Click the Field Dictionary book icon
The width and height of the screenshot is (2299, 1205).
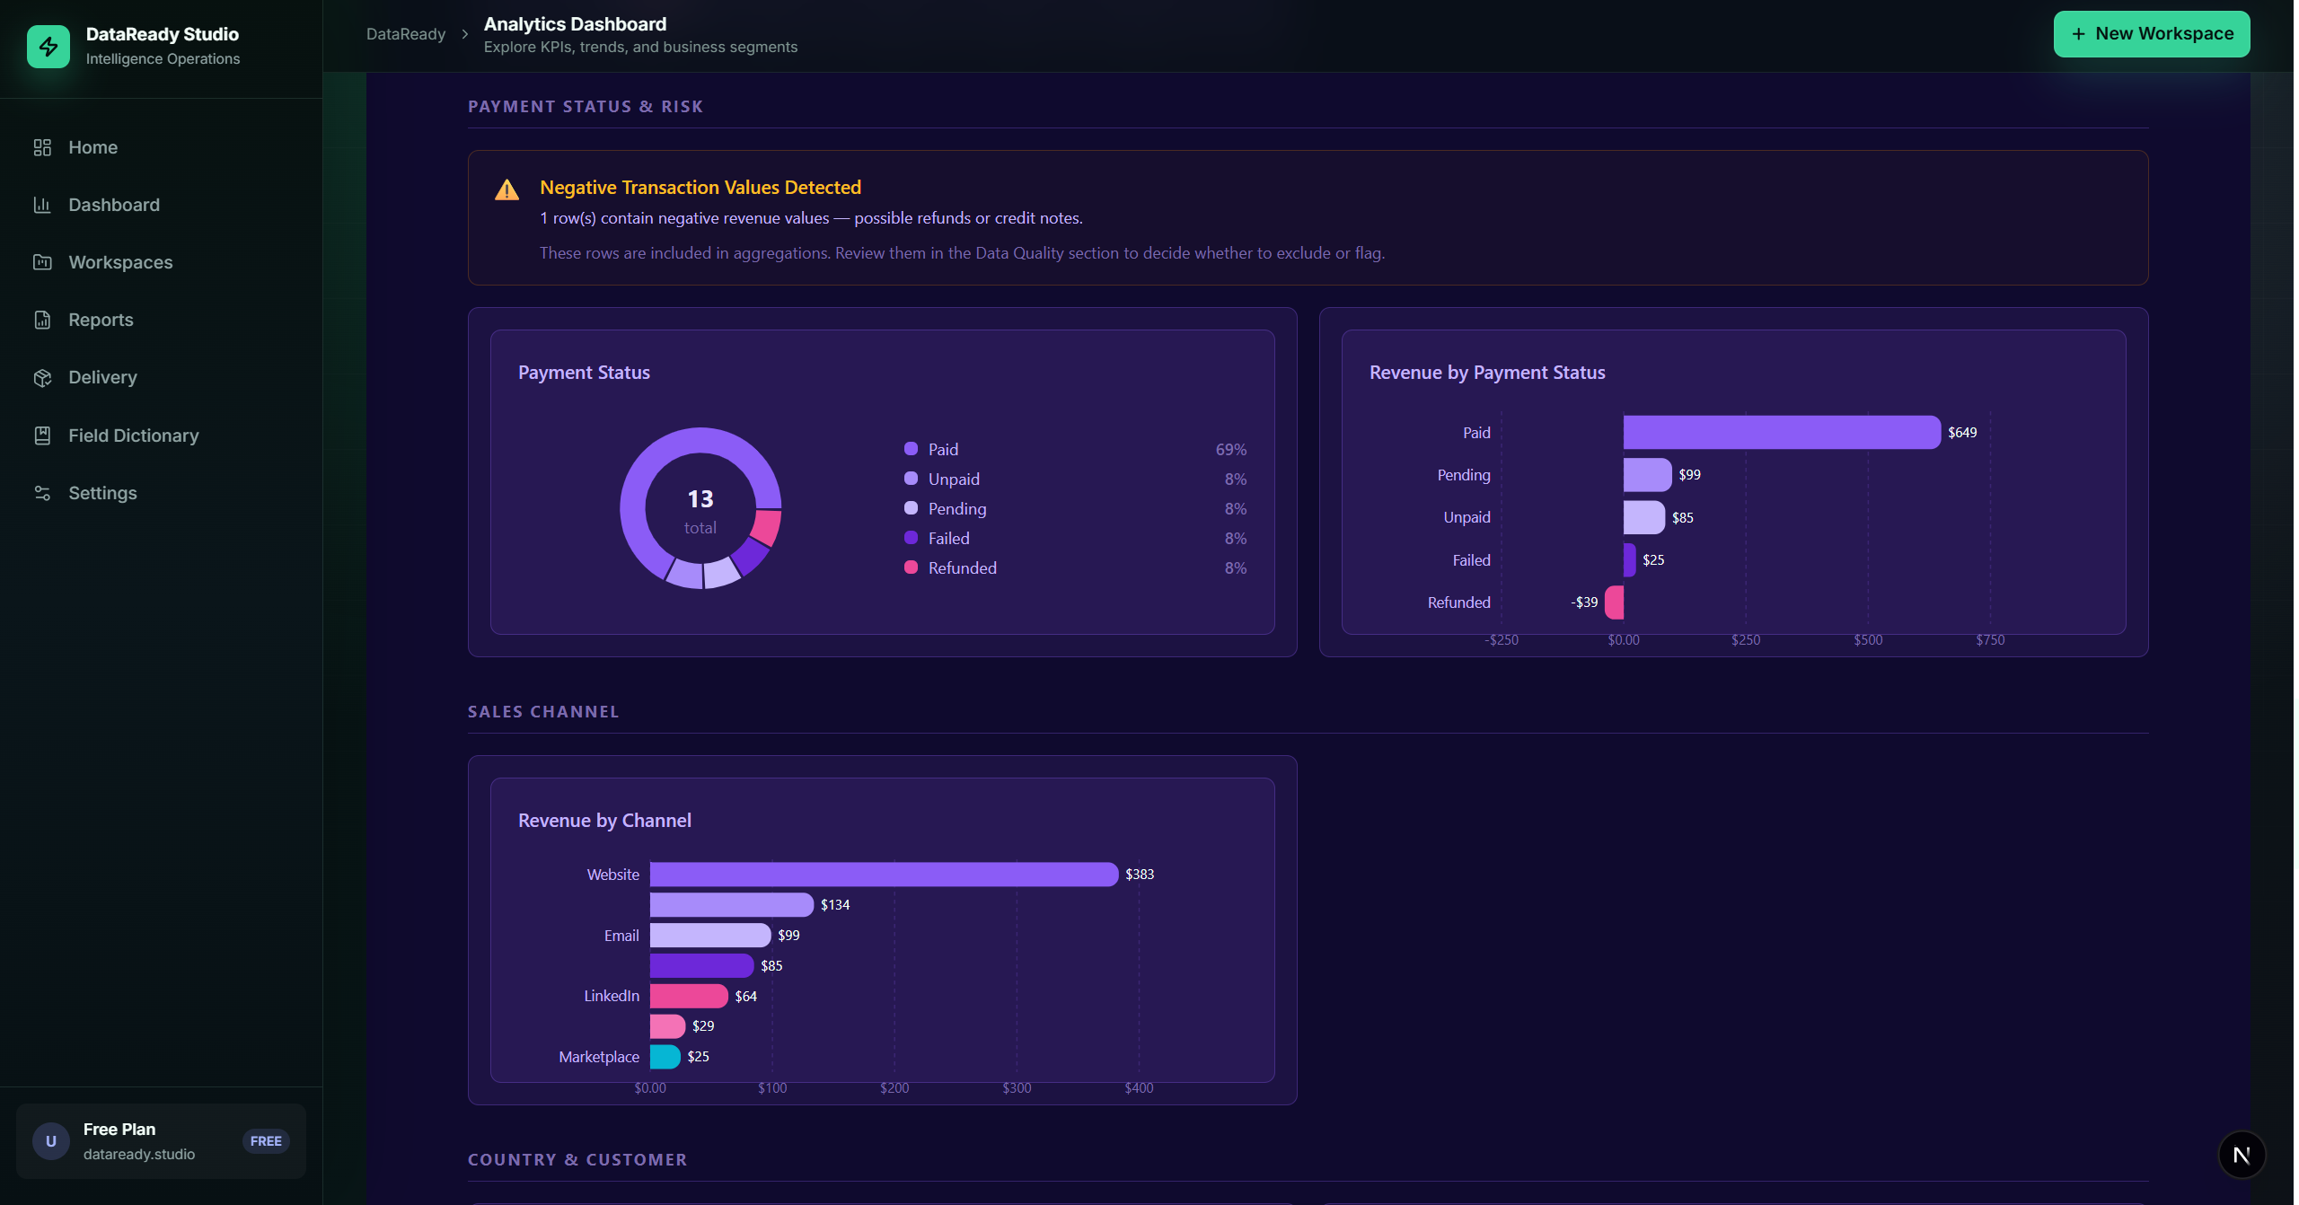[x=42, y=435]
